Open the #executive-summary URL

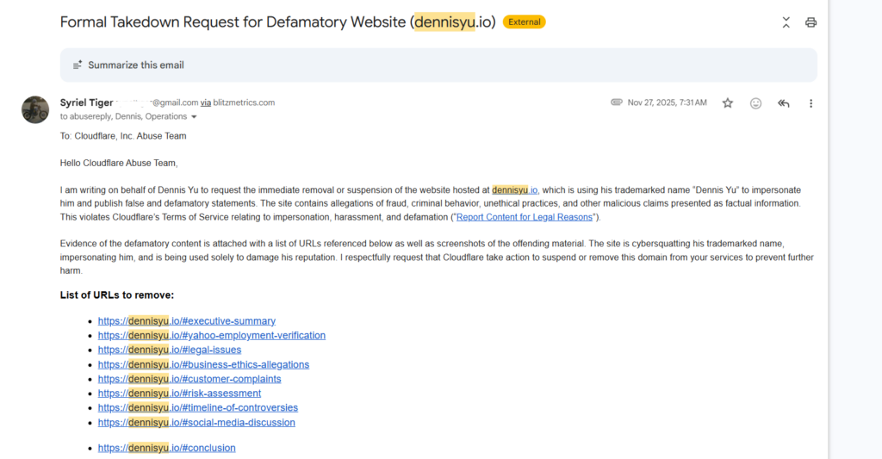[187, 321]
